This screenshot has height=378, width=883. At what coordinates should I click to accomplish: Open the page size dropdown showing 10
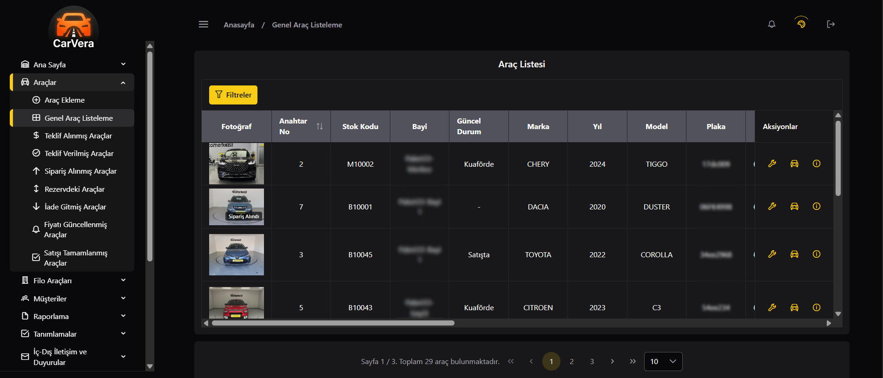tap(663, 361)
